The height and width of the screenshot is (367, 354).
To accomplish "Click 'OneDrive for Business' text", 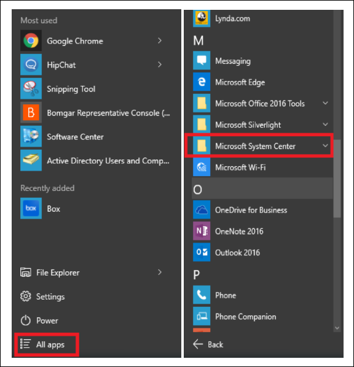I will coord(251,210).
